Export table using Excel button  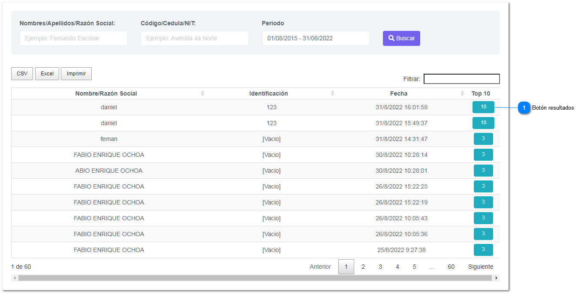coord(47,74)
